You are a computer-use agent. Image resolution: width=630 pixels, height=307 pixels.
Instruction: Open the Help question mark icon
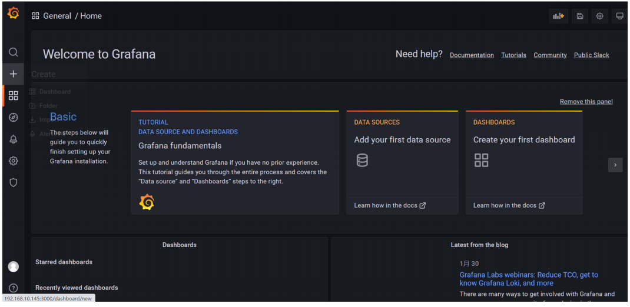pos(14,288)
